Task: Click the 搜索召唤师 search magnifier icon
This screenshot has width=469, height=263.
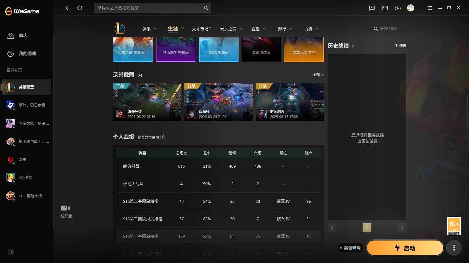Action: tap(376, 29)
